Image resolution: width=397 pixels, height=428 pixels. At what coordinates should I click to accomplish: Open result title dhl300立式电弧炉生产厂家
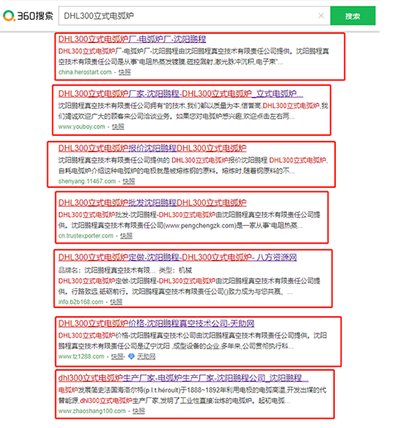(x=183, y=378)
